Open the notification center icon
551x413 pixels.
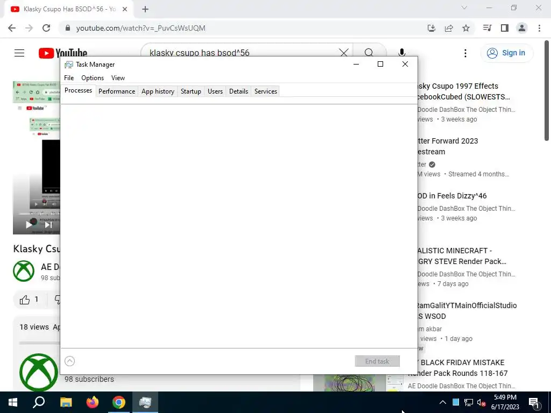pyautogui.click(x=534, y=403)
